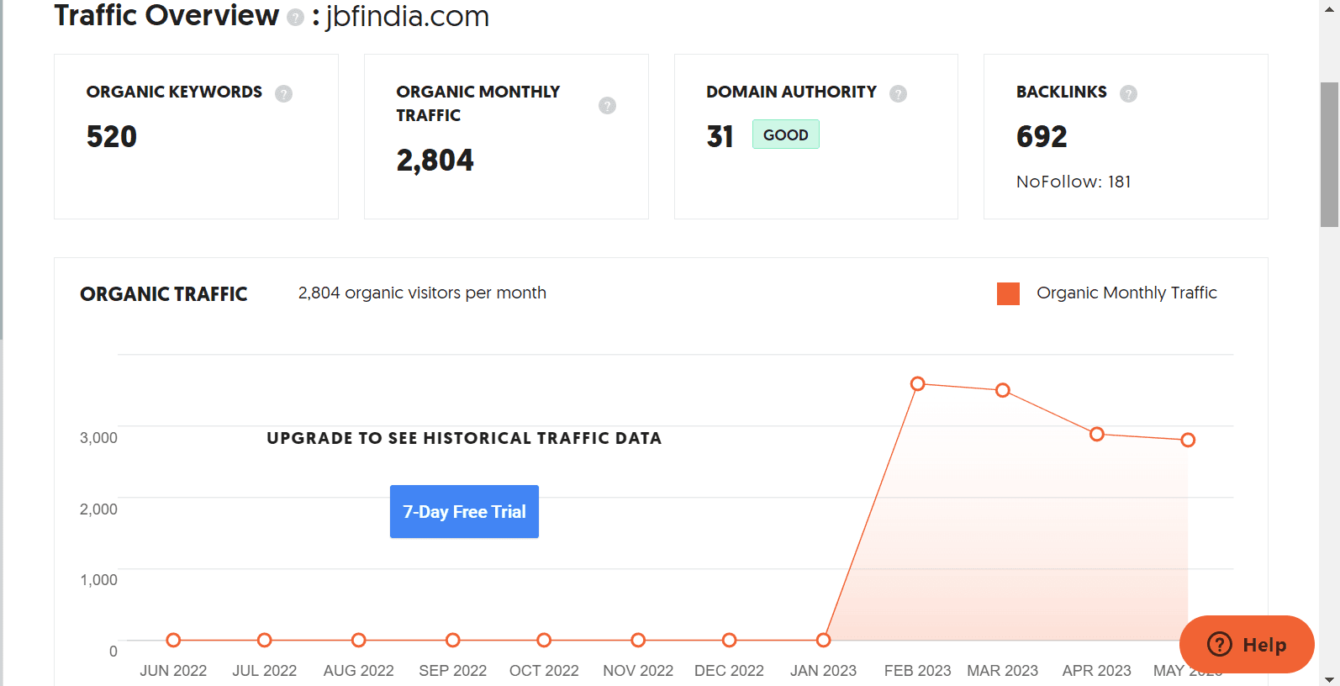Select the NOV 2022 data point
Screen dimensions: 1340x686
(x=638, y=640)
